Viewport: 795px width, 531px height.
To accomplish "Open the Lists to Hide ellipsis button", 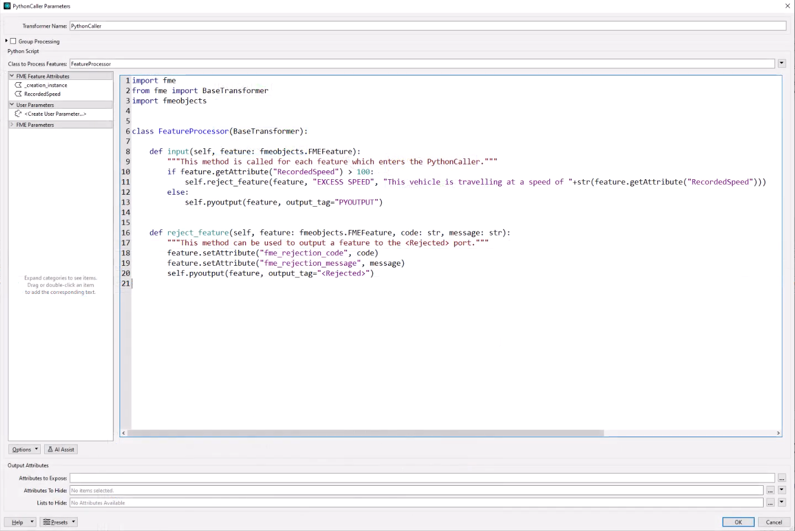I will coord(770,502).
